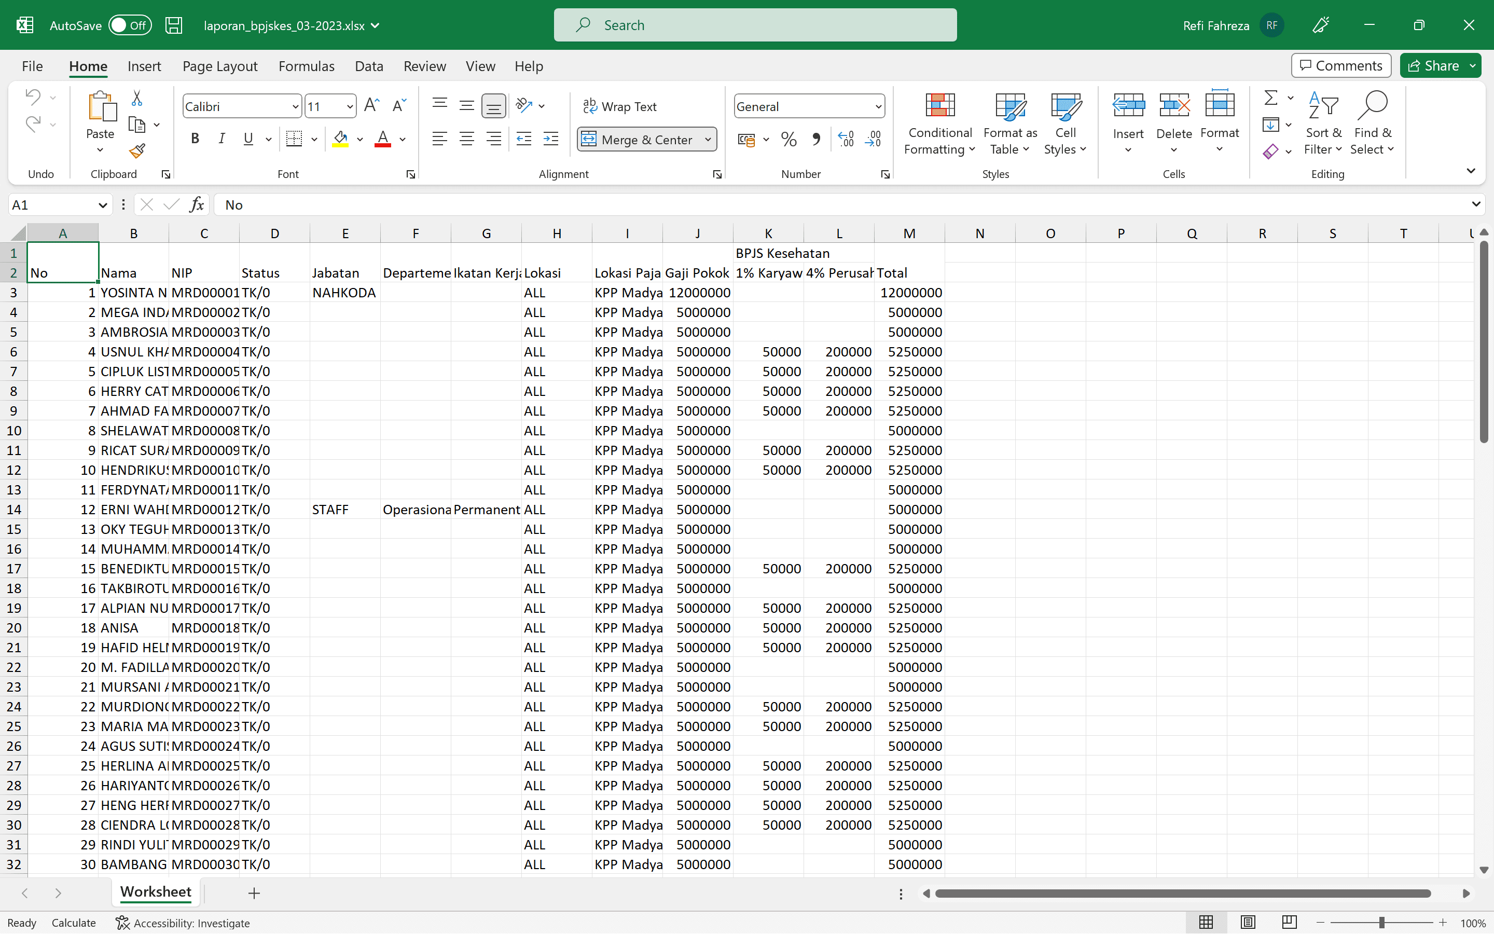The height and width of the screenshot is (934, 1494).
Task: Open the Data ribbon tab
Action: point(368,66)
